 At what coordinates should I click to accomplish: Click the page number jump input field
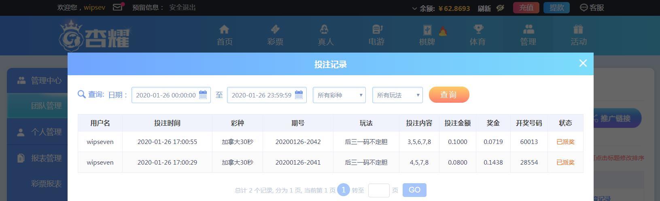point(378,190)
